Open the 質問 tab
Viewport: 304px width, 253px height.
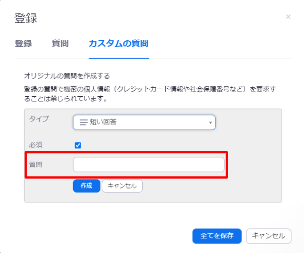(x=60, y=43)
